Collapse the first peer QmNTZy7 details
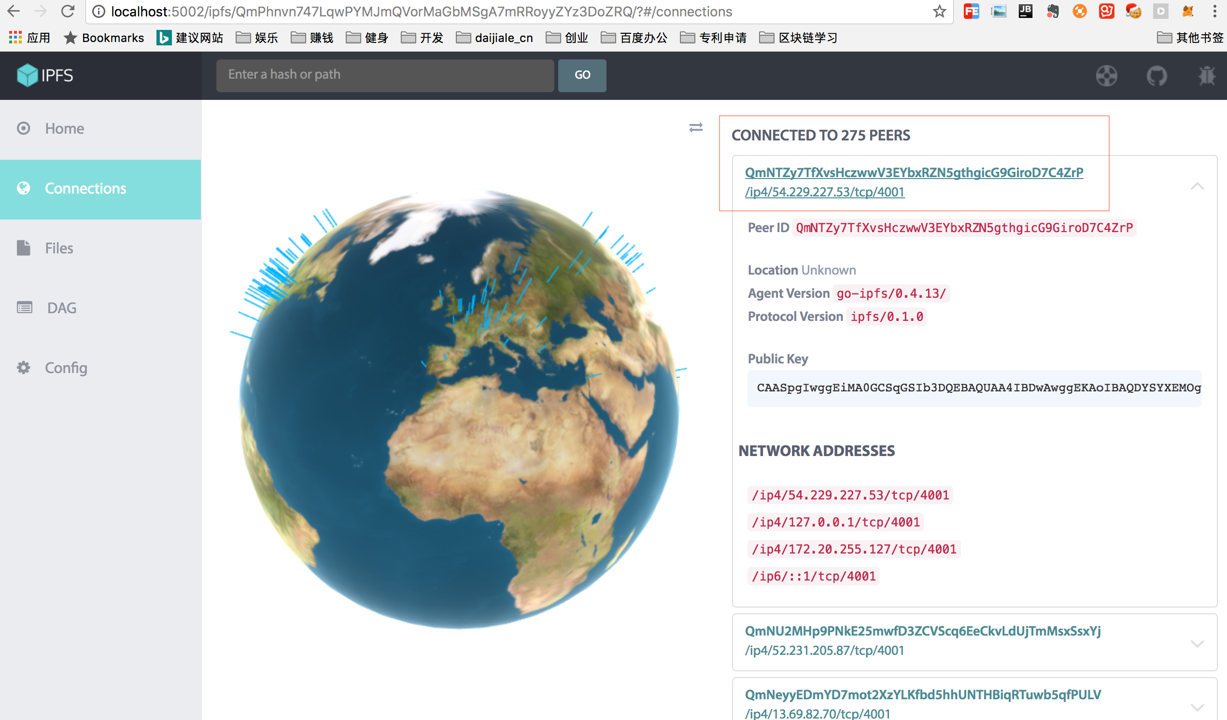 [x=1197, y=186]
